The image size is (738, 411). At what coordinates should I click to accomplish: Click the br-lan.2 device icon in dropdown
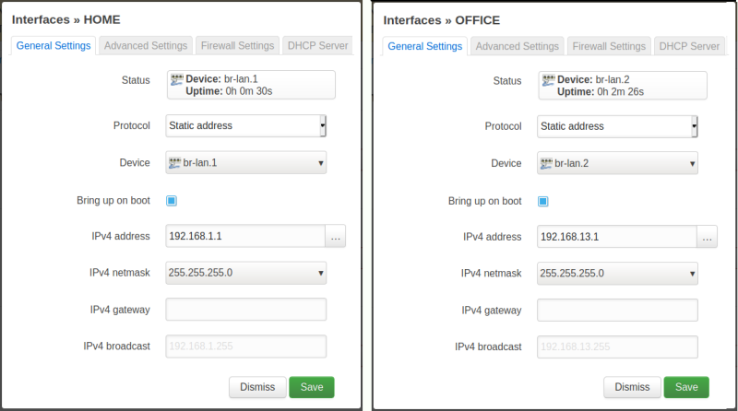click(546, 163)
